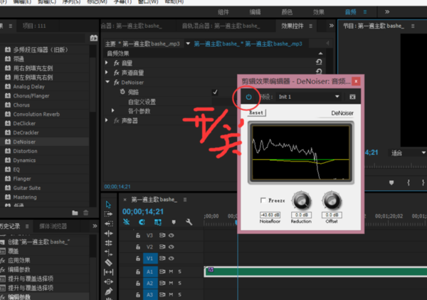Open the master clip dropdown arrow
The width and height of the screenshot is (427, 300).
(x=188, y=43)
